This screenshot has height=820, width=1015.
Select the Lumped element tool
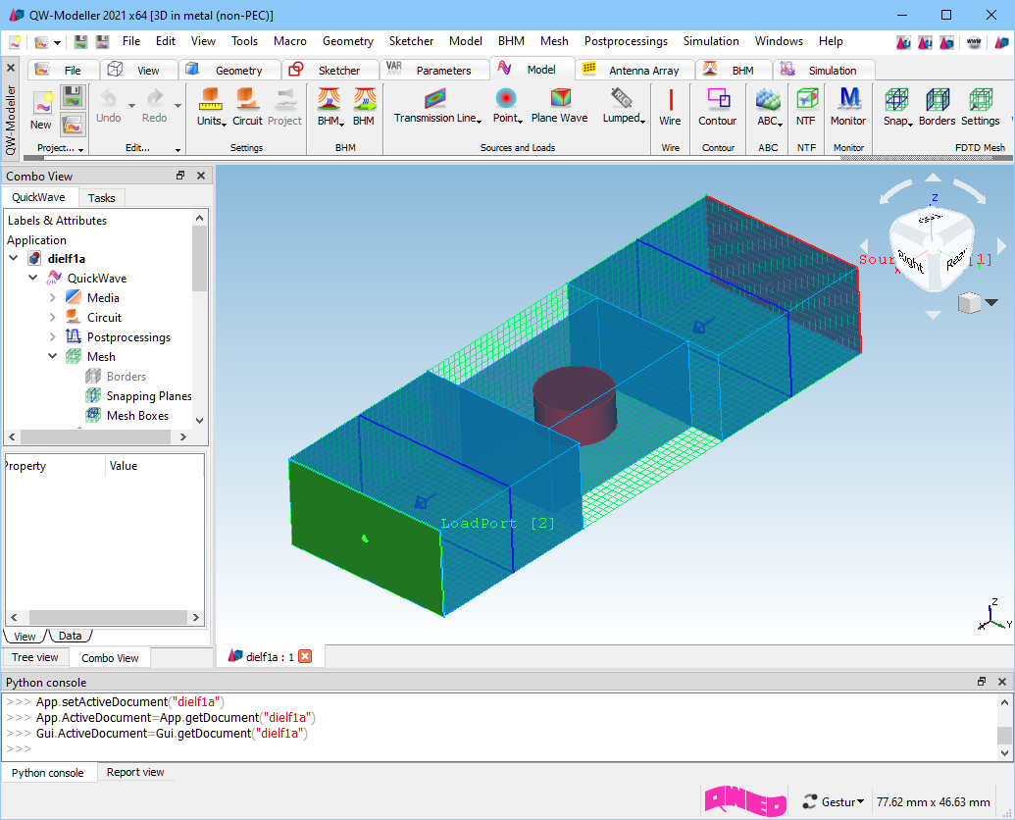624,106
